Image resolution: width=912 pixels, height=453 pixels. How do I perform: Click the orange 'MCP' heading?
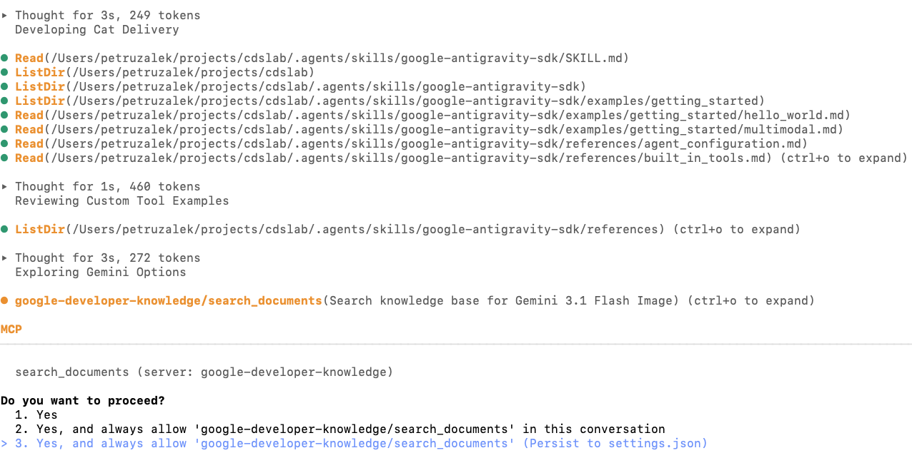tap(11, 329)
